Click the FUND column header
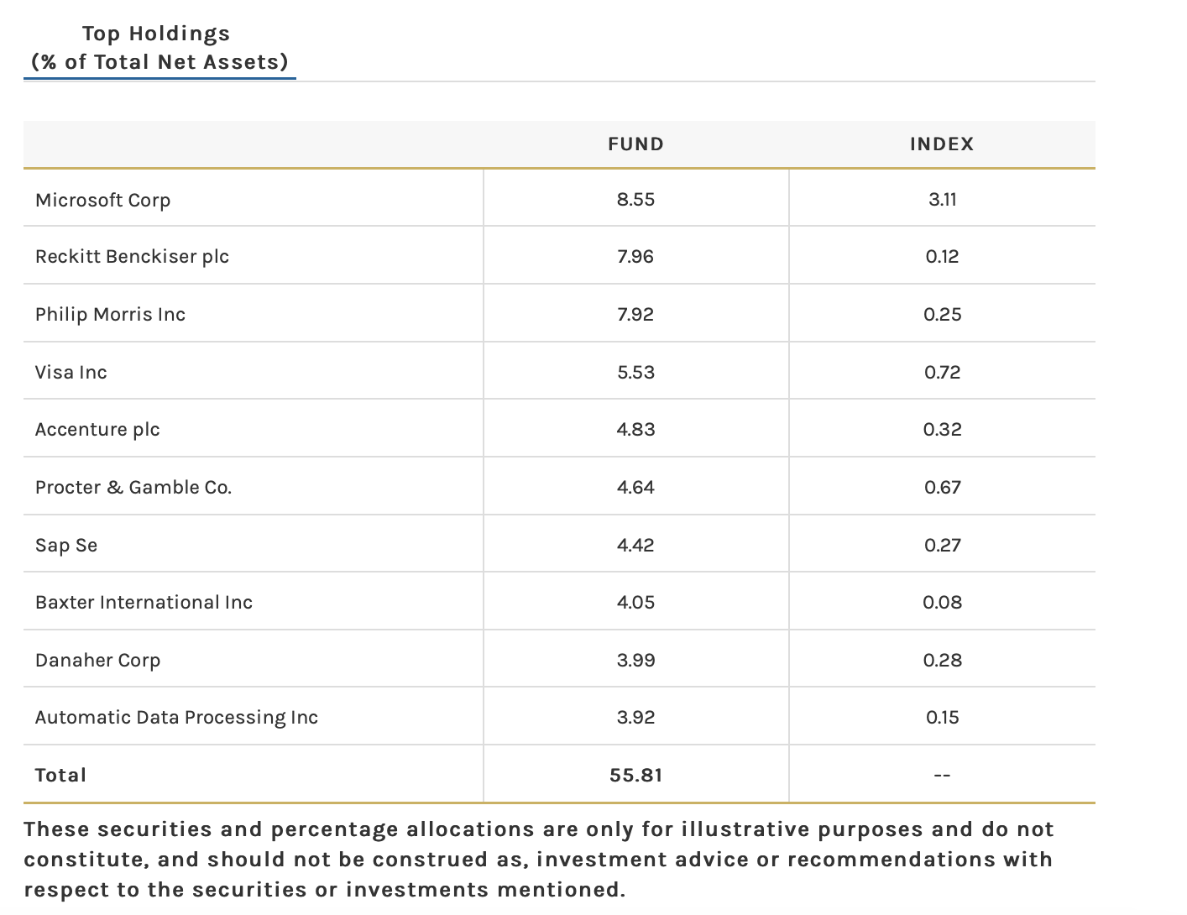Viewport: 1187px width, 915px height. [x=635, y=144]
